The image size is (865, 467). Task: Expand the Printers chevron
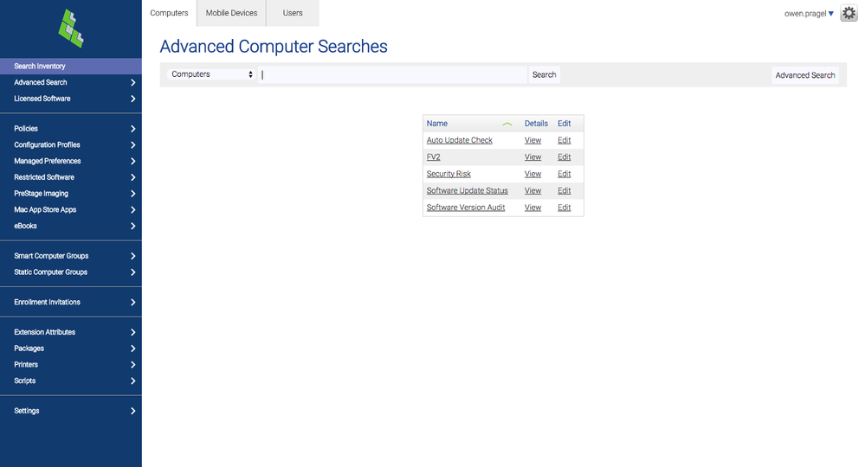(133, 365)
